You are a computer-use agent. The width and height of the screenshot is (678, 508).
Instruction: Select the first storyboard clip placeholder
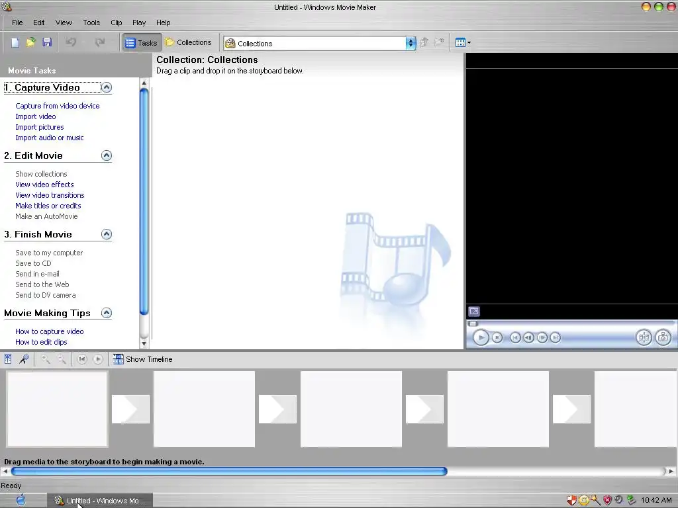pyautogui.click(x=57, y=409)
